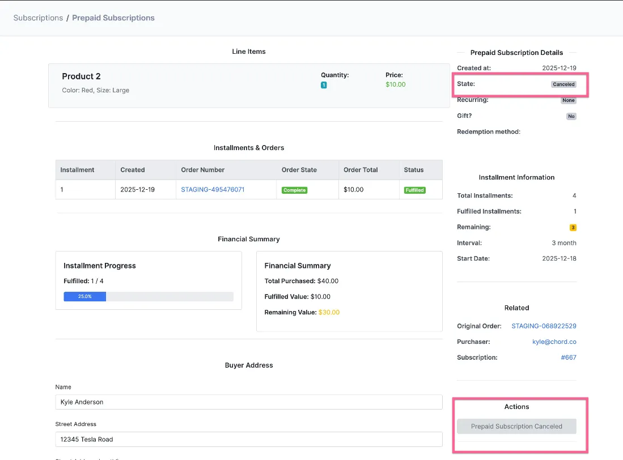Click the Order Number column header
The height and width of the screenshot is (460, 623).
(x=202, y=170)
